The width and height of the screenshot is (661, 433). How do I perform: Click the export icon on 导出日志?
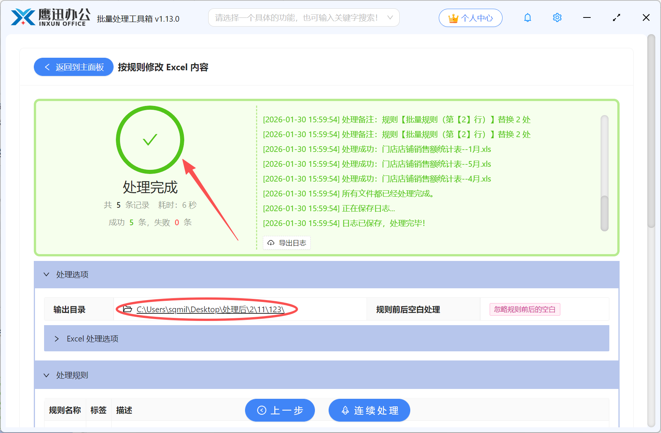point(271,243)
